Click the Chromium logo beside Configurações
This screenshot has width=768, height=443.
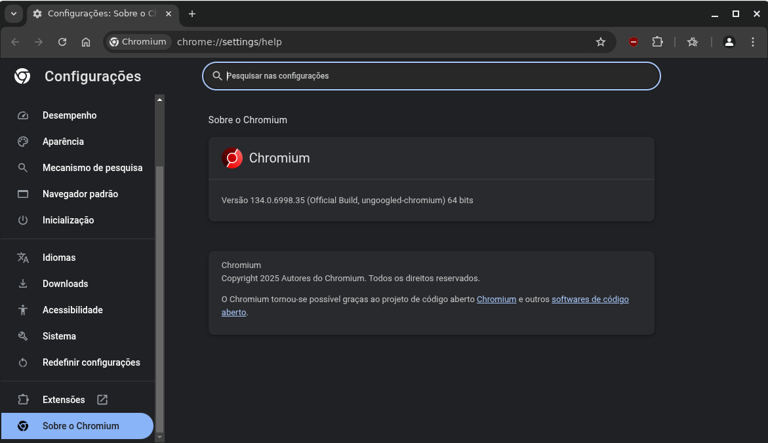pos(22,77)
